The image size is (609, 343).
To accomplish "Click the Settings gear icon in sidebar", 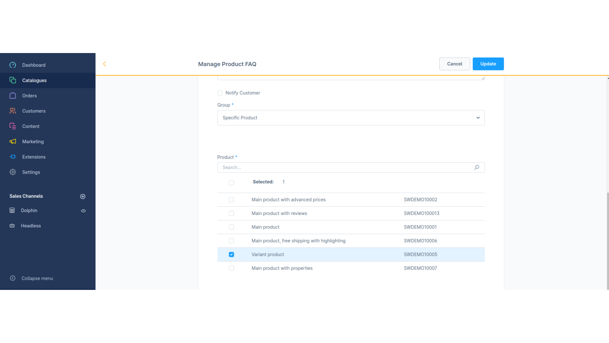I will coord(13,172).
